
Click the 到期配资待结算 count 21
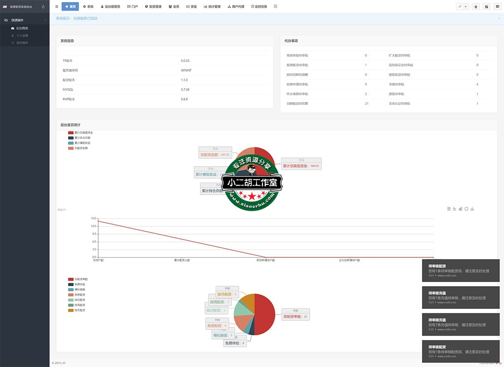[x=366, y=104]
